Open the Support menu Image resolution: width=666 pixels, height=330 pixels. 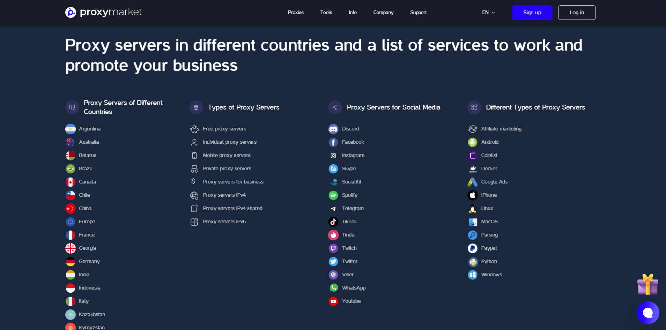point(418,13)
